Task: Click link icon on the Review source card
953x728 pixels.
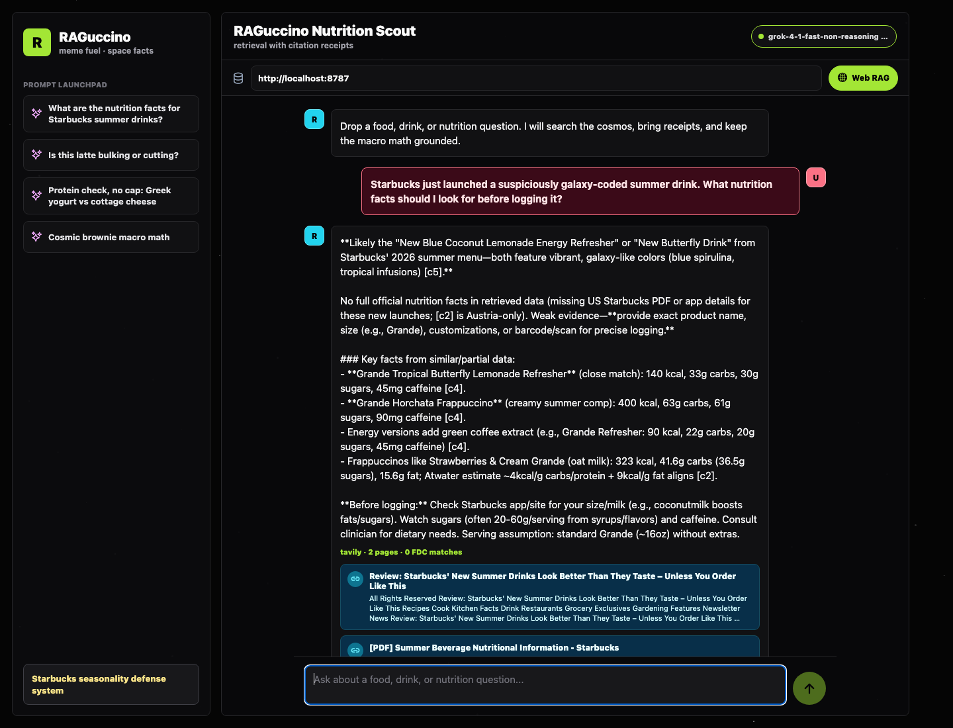Action: [355, 578]
